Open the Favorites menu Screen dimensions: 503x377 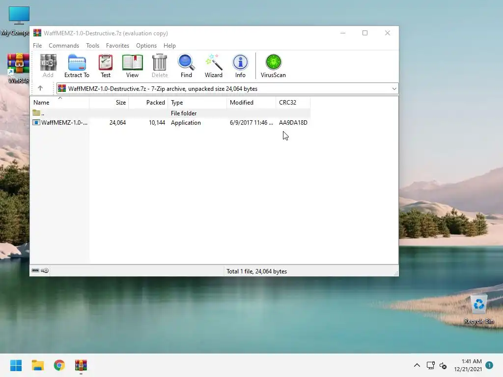117,46
